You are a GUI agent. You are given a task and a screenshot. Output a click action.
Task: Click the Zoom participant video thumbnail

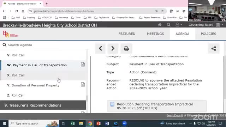click(207, 11)
